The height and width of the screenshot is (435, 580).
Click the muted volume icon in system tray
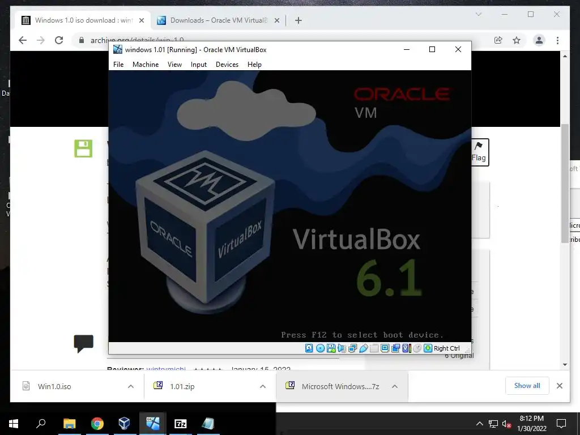(x=506, y=424)
